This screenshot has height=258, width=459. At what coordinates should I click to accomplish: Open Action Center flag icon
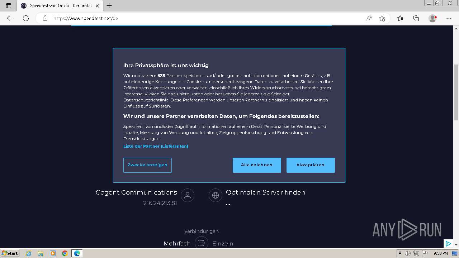(x=424, y=253)
